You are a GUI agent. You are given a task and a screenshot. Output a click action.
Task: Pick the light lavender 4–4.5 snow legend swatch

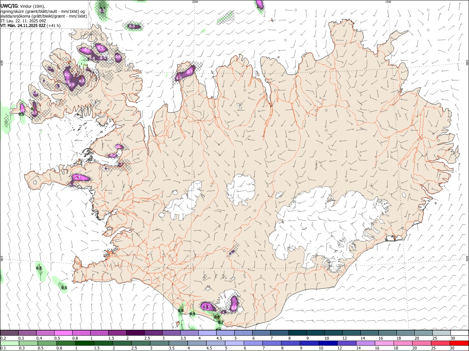(x=207, y=333)
